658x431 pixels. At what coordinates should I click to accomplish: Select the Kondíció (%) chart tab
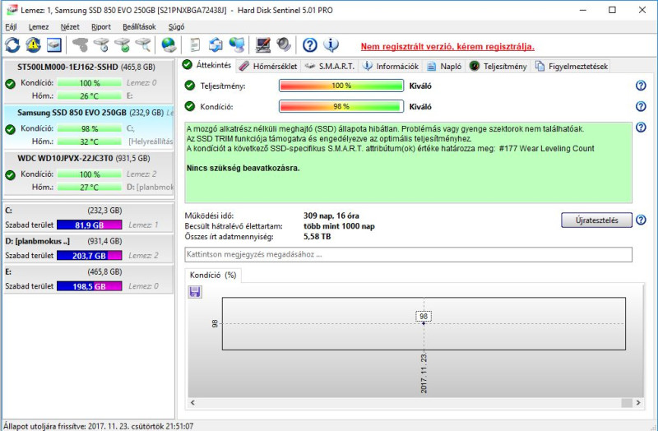coord(213,276)
